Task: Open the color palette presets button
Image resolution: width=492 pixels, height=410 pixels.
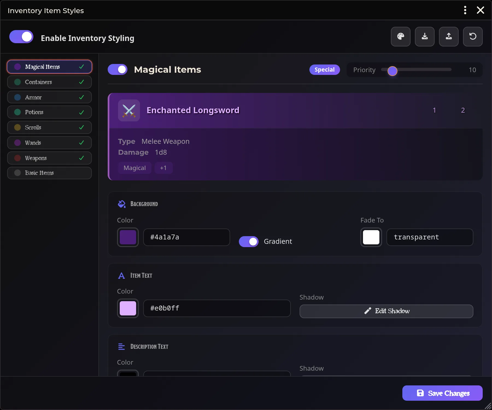Action: pyautogui.click(x=400, y=37)
